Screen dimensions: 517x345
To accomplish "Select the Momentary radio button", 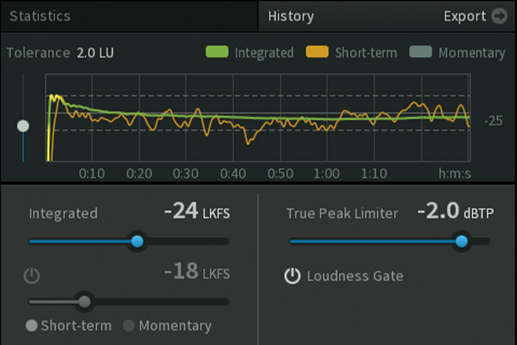I will (129, 326).
